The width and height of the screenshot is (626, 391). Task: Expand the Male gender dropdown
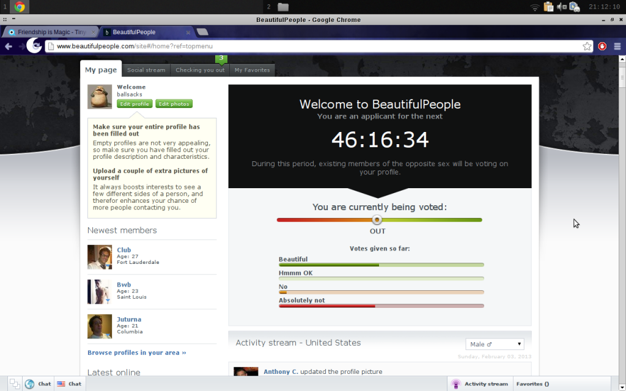click(x=495, y=344)
